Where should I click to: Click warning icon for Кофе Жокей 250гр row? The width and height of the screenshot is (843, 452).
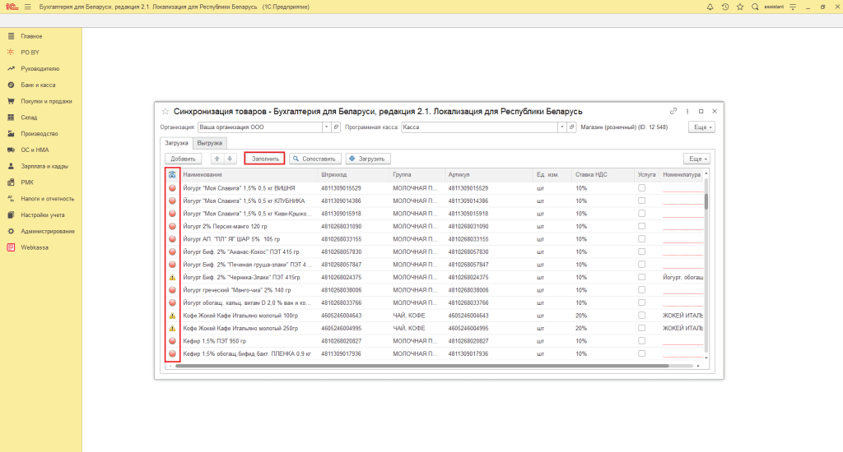point(172,328)
